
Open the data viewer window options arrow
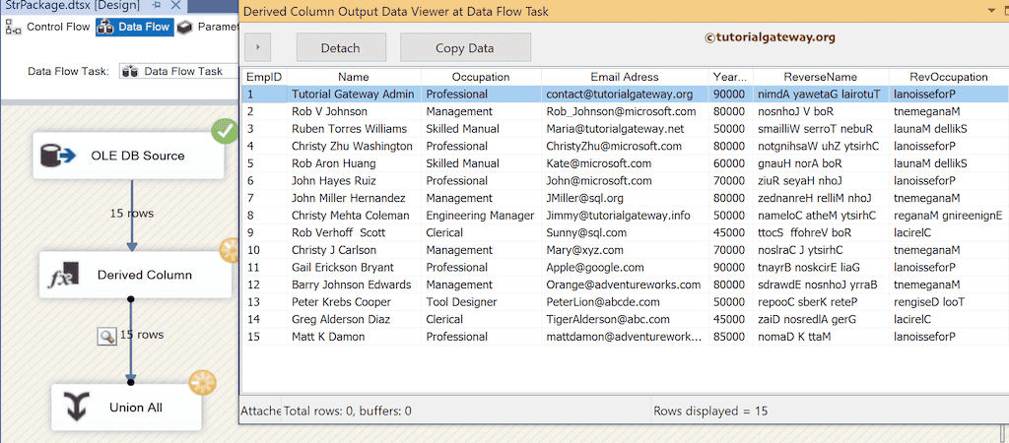pyautogui.click(x=991, y=11)
